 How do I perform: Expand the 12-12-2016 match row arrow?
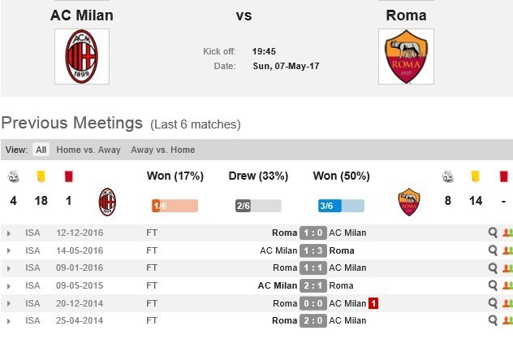9,233
